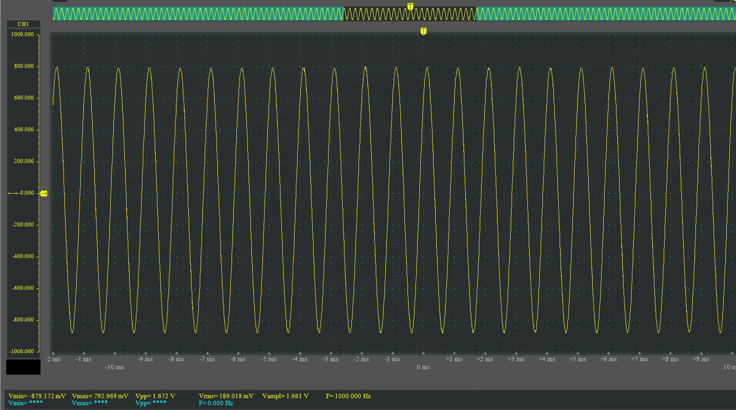Screen dimensions: 736x410
Task: Click the -200.000 voltage scale label
Action: click(x=22, y=225)
